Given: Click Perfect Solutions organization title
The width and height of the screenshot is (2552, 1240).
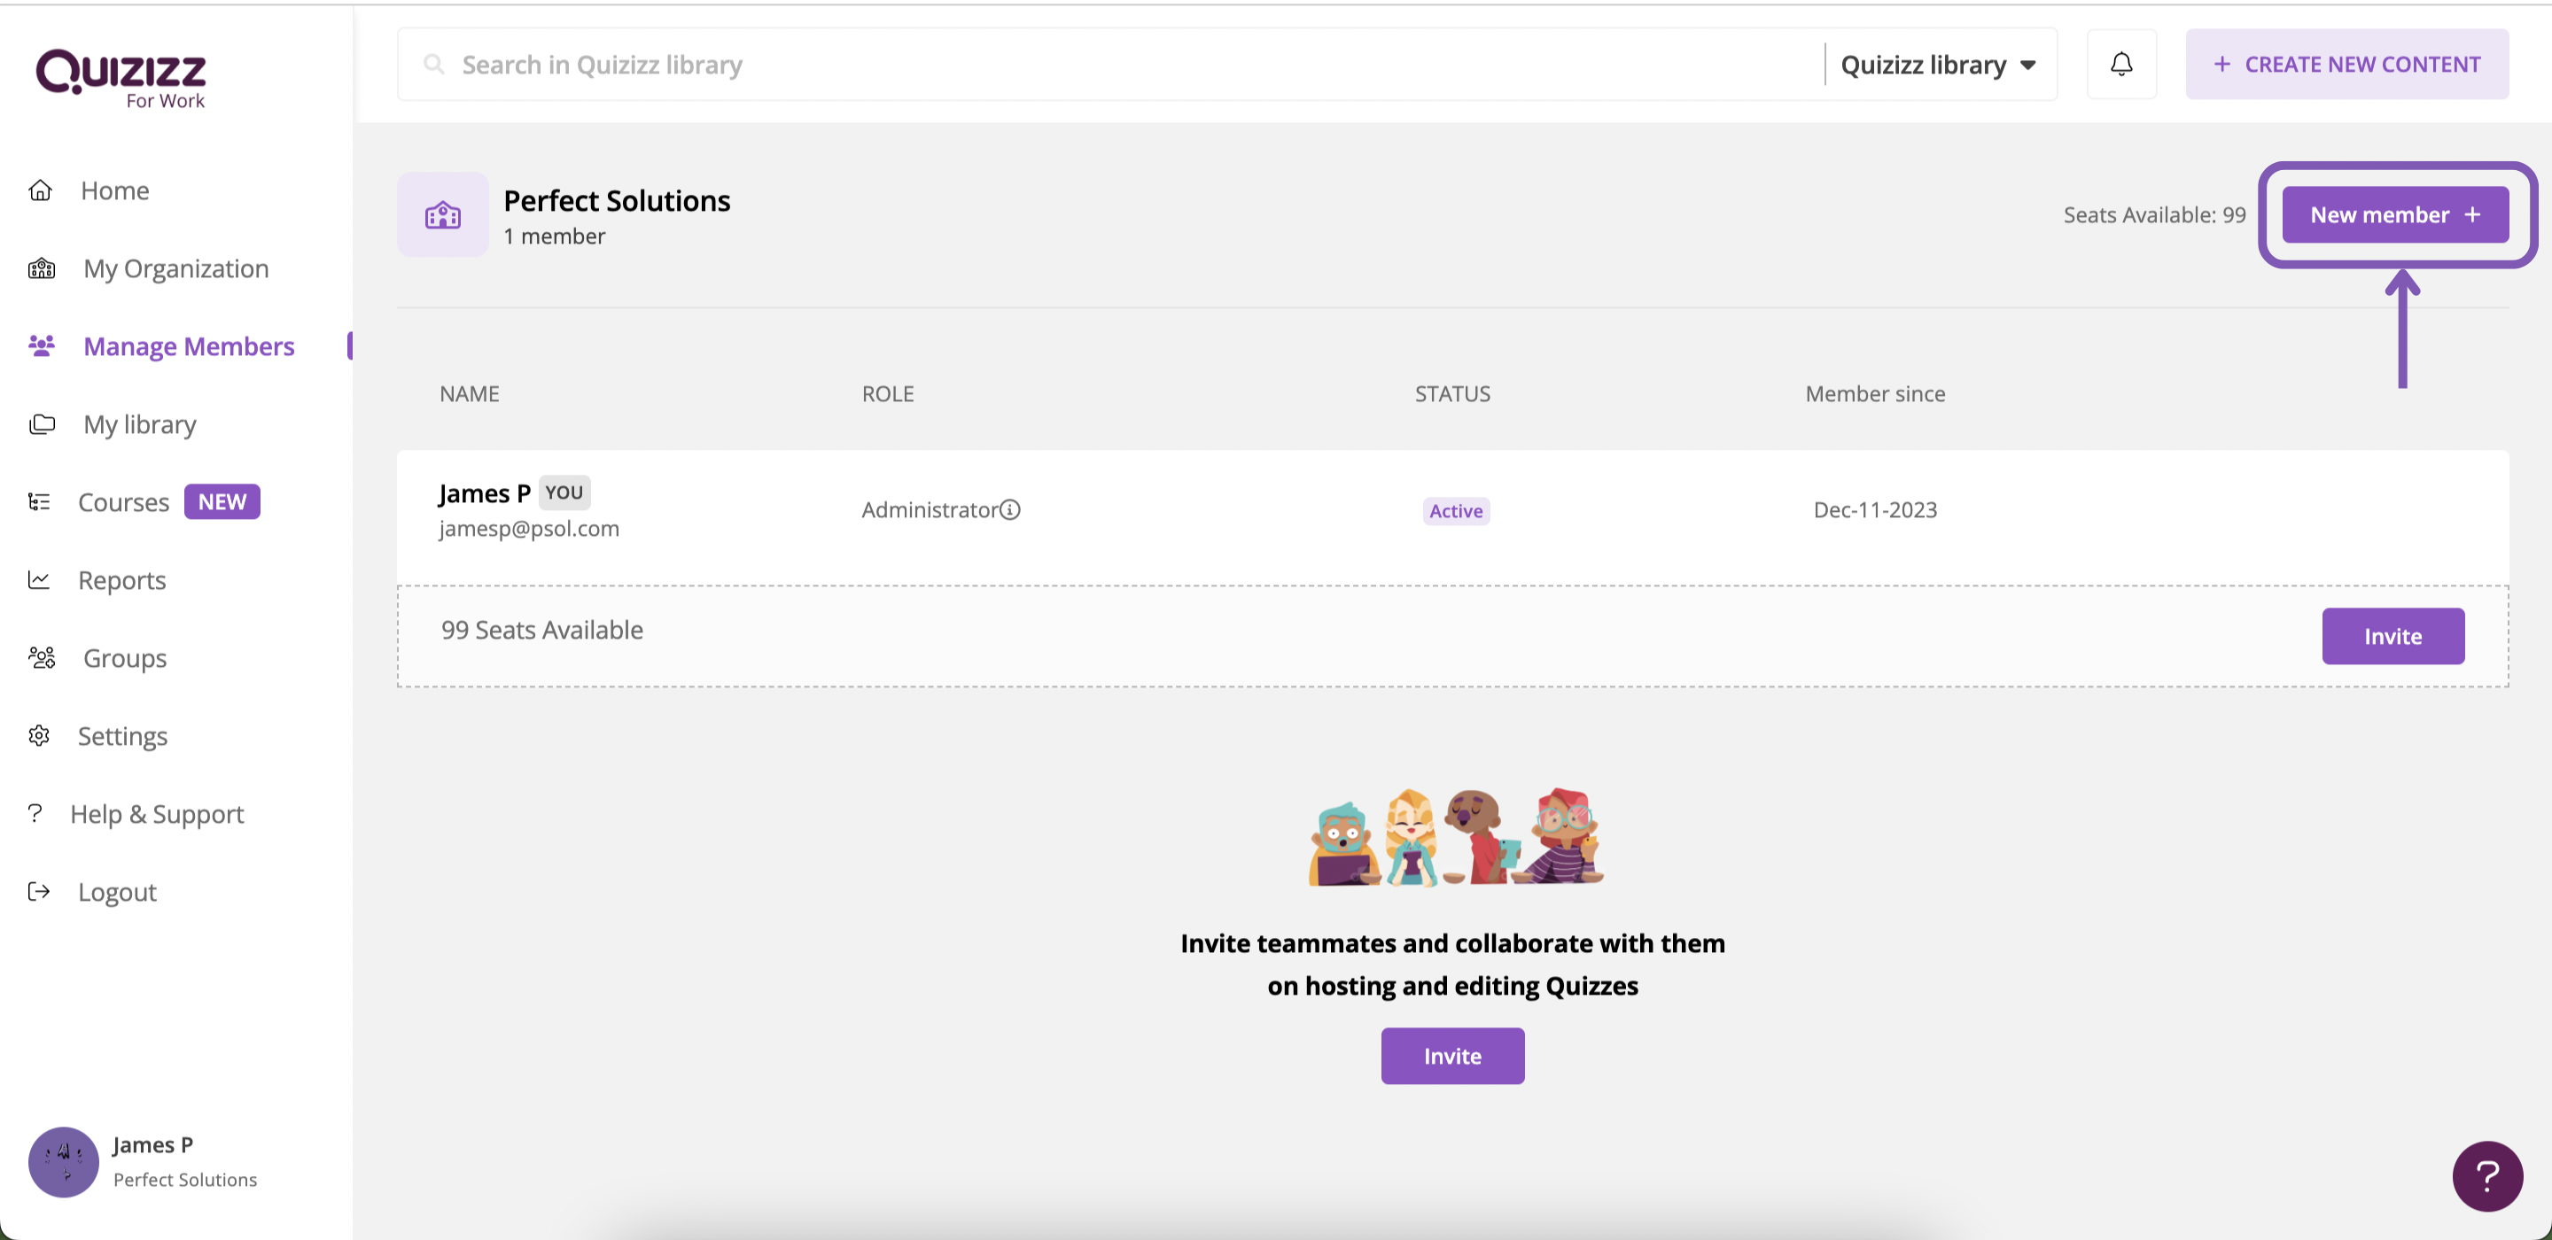Looking at the screenshot, I should pos(616,201).
